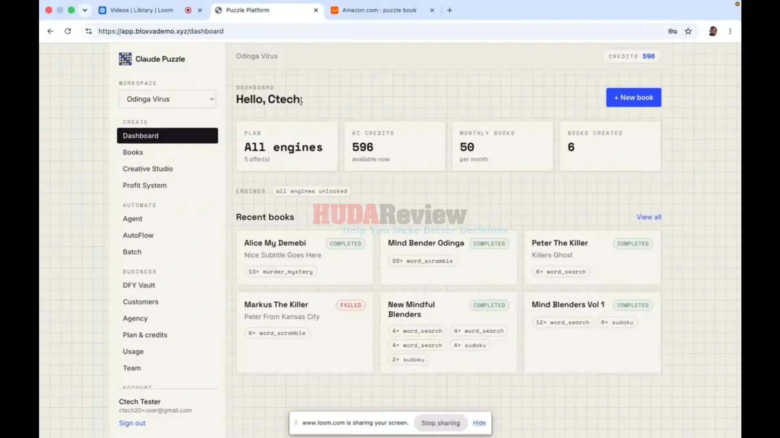780x438 pixels.
Task: Open Dashboard in sidebar
Action: click(x=167, y=136)
